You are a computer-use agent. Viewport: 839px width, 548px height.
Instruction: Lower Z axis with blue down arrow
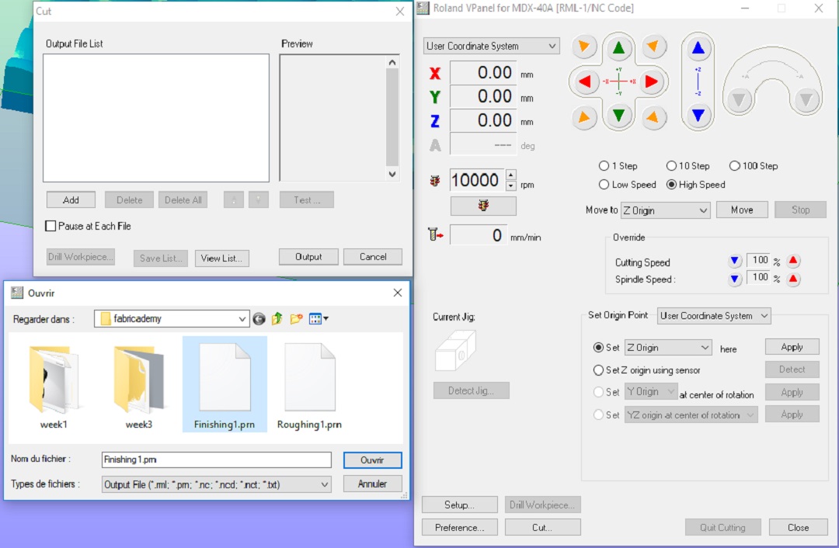pyautogui.click(x=698, y=115)
